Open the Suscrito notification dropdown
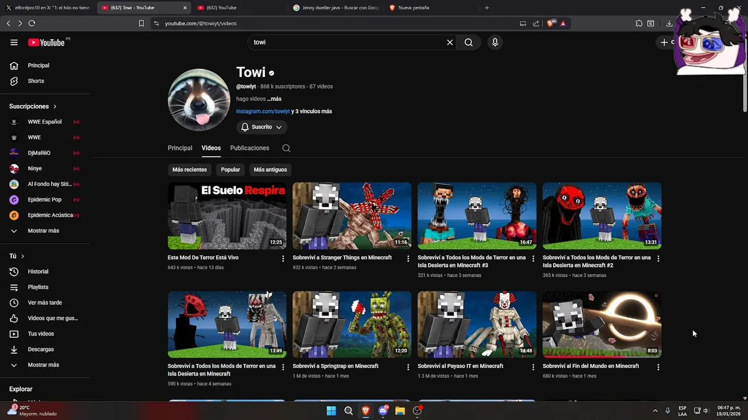Screen dimensions: 748x420 262,127
